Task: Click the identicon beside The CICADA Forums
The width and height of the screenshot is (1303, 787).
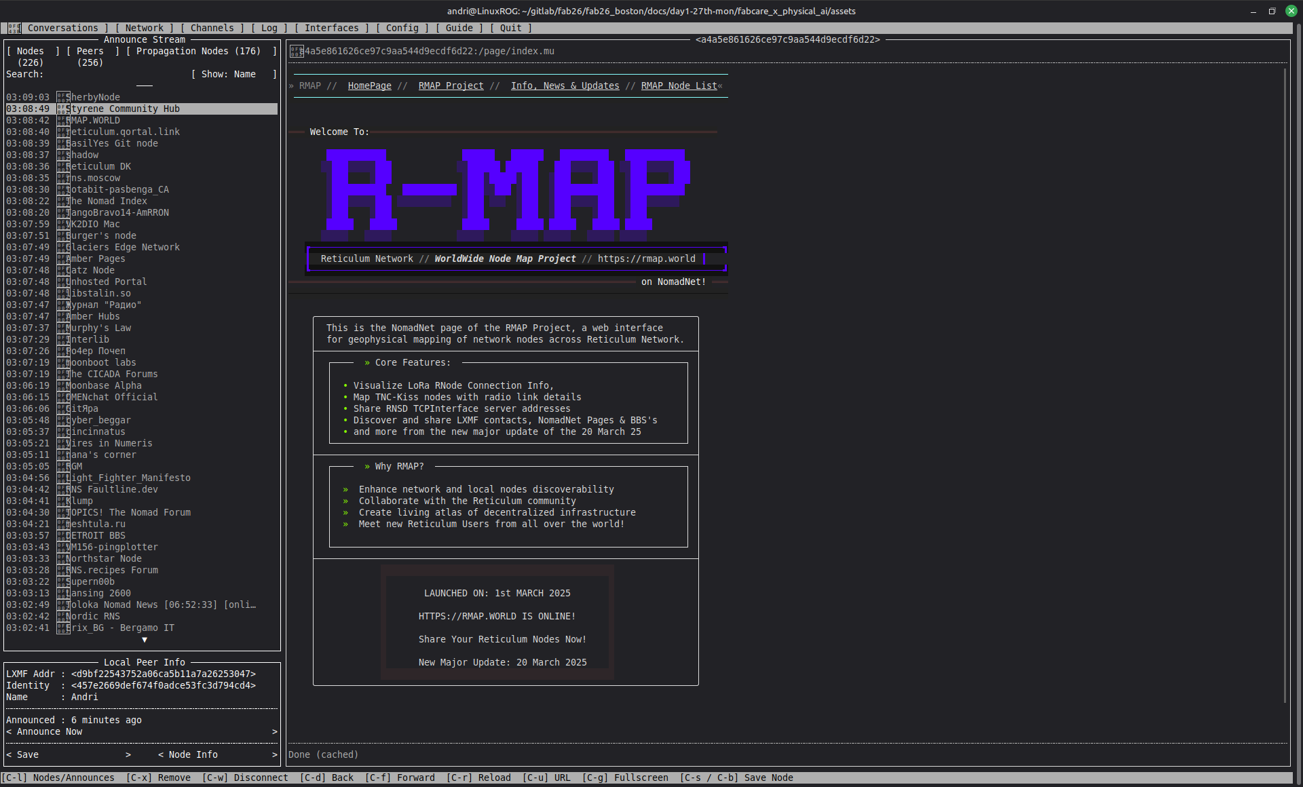Action: (x=62, y=374)
